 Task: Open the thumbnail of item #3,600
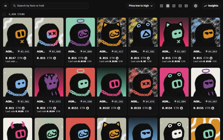pyautogui.click(x=49, y=32)
